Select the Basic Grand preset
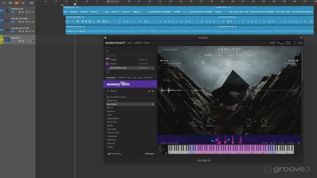Image resolution: width=317 pixels, height=178 pixels. click(130, 104)
